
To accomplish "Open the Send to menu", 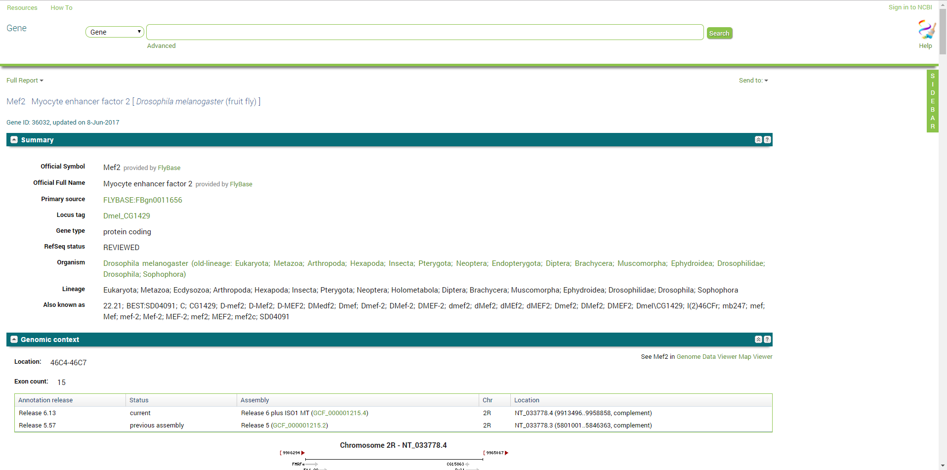I will 753,81.
